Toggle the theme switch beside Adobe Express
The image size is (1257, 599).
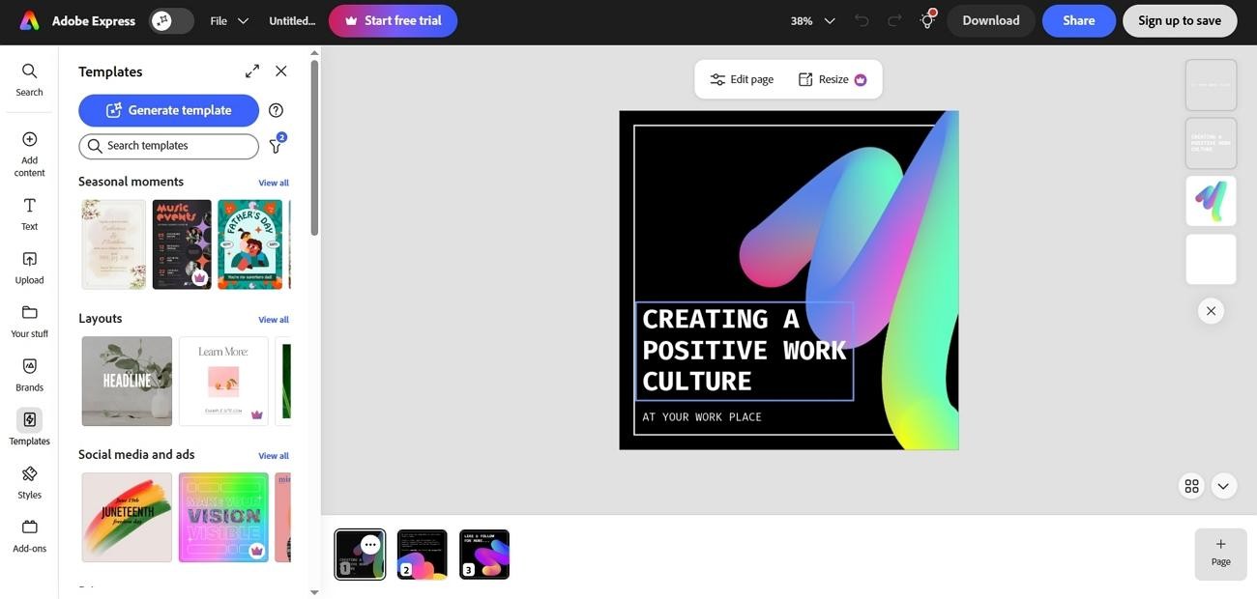coord(172,20)
